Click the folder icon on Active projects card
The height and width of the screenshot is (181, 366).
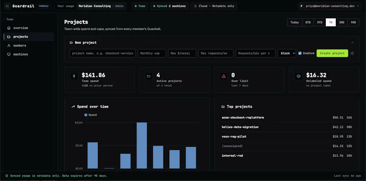(x=149, y=76)
